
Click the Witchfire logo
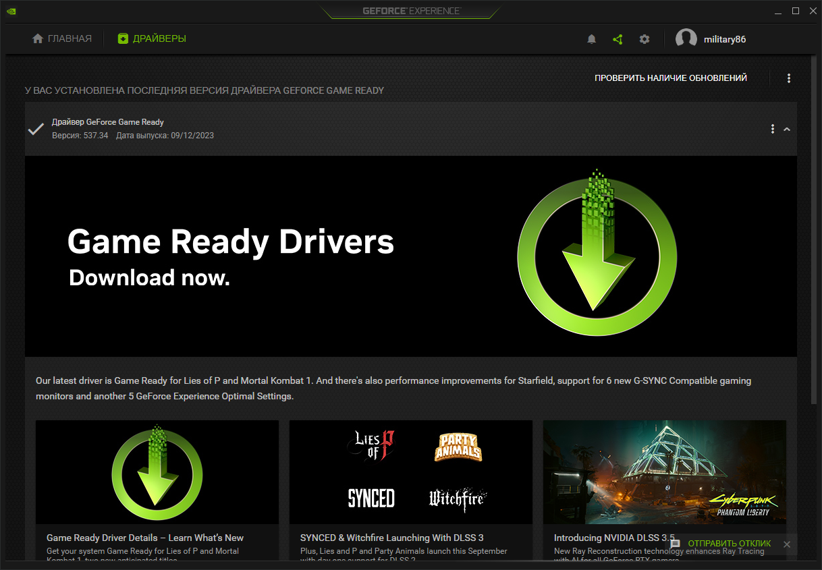click(x=458, y=498)
